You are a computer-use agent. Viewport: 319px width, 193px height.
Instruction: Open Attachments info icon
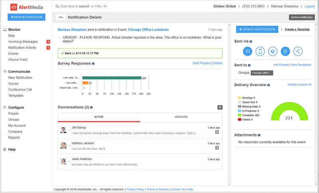[259, 135]
